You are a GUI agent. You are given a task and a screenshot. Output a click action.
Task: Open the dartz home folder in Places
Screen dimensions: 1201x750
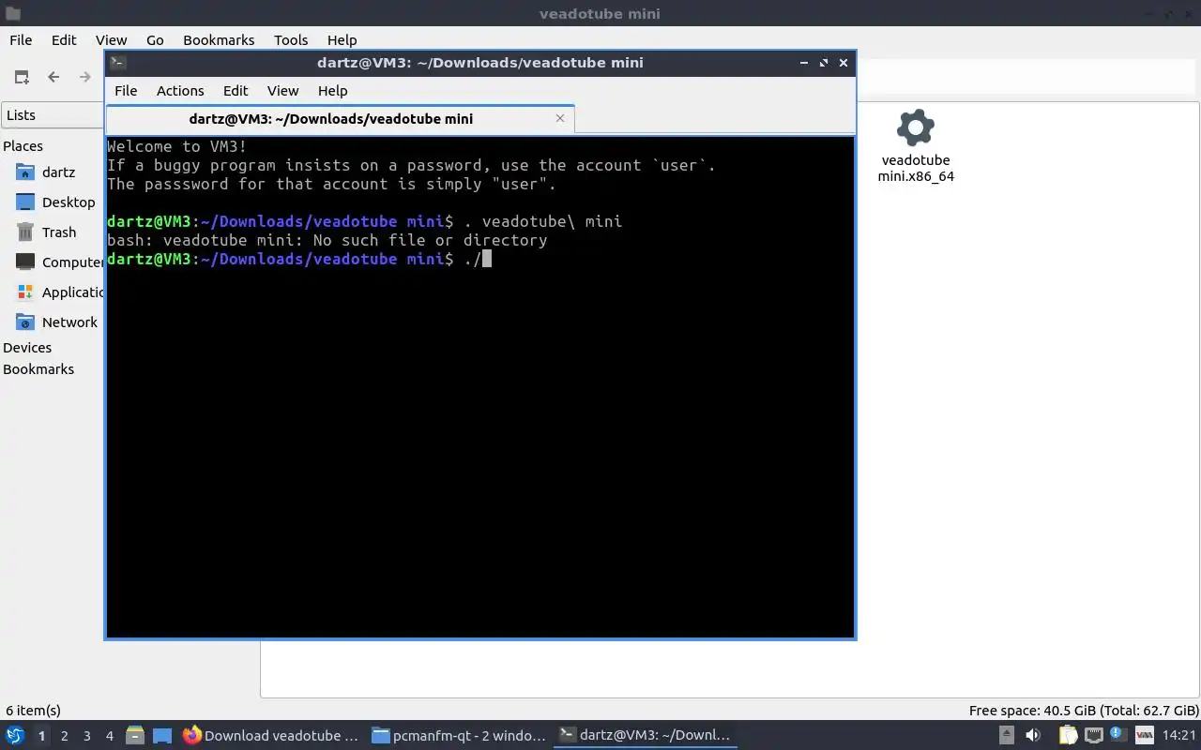tap(58, 172)
